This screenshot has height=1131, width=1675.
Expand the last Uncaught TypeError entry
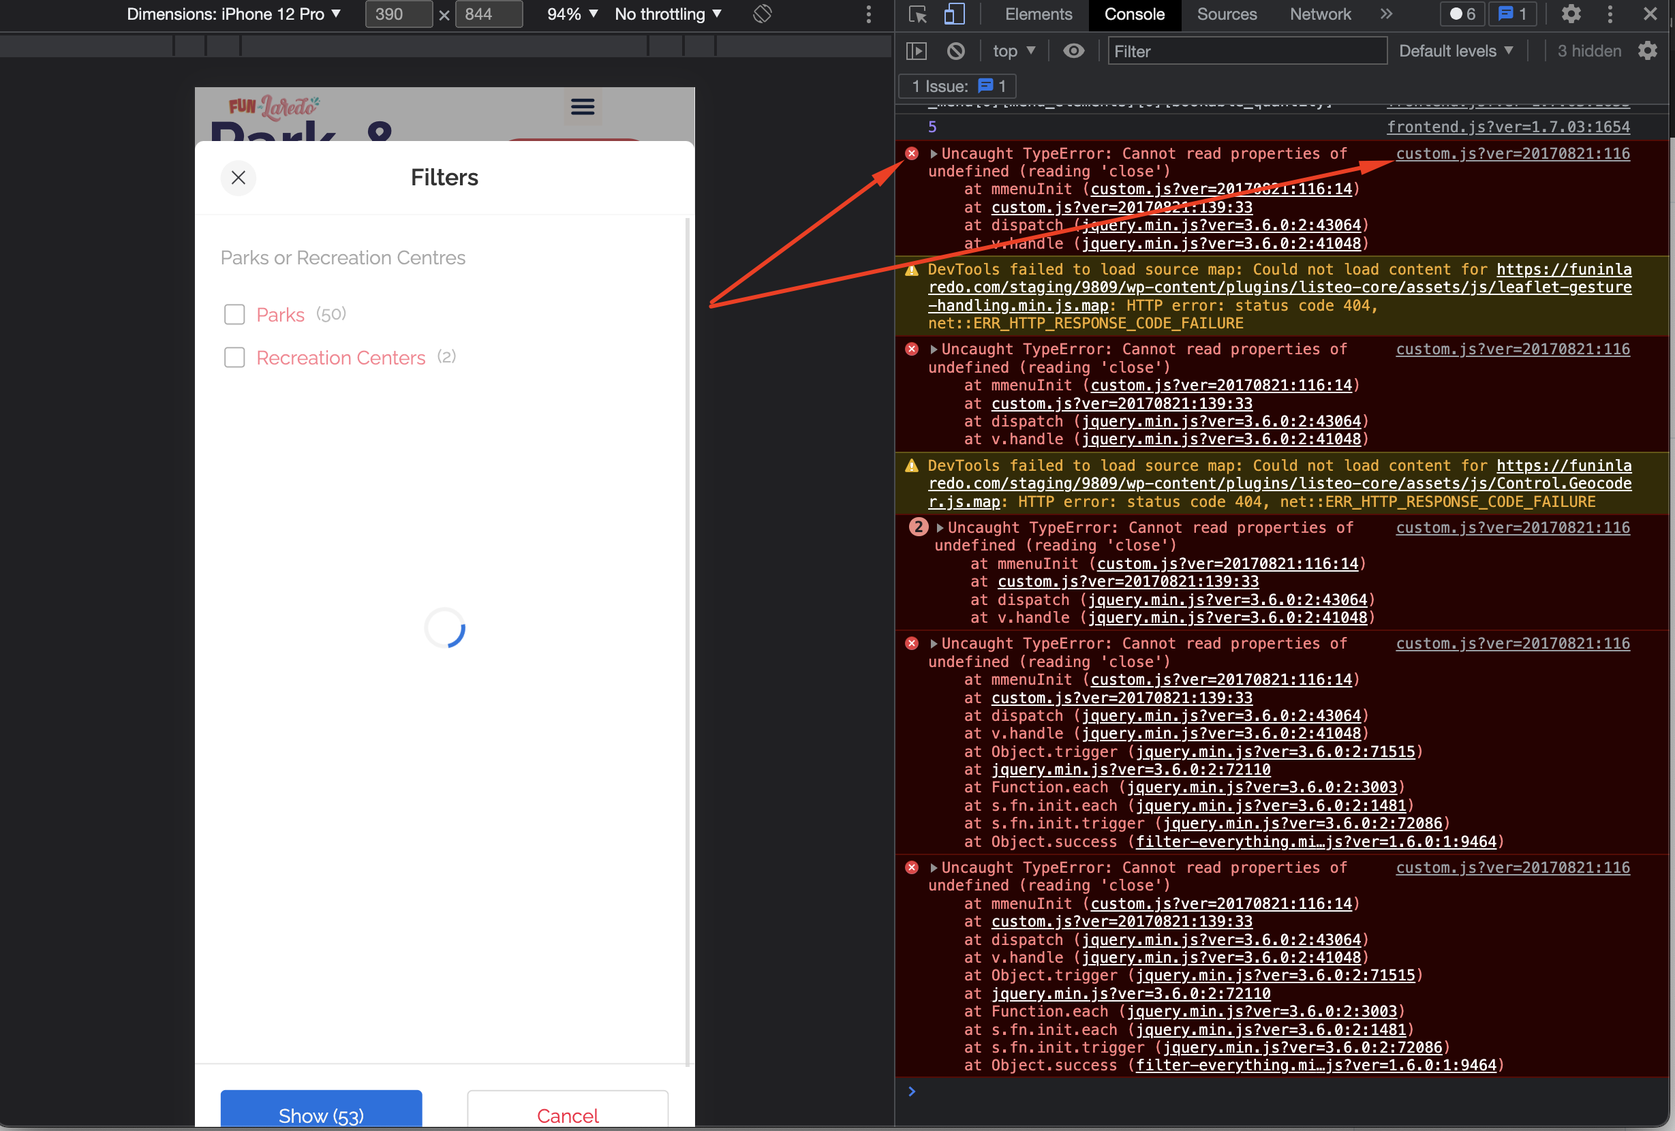coord(934,868)
